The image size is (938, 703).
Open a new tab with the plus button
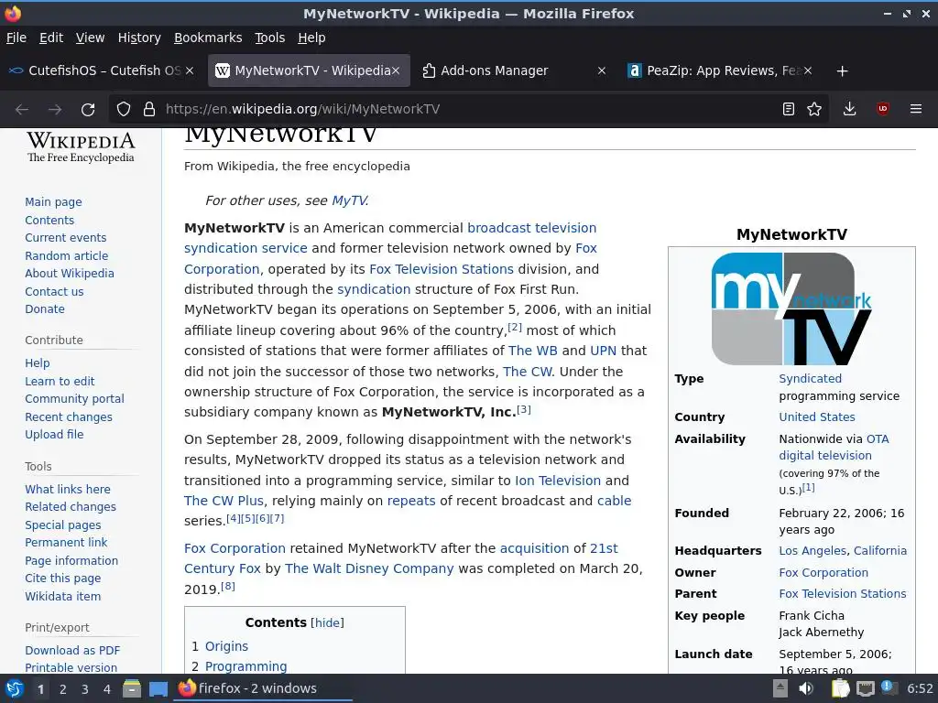coord(843,71)
